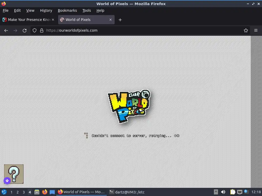The width and height of the screenshot is (262, 196).
Task: Select workspace 4 in the taskbar
Action: (30, 192)
